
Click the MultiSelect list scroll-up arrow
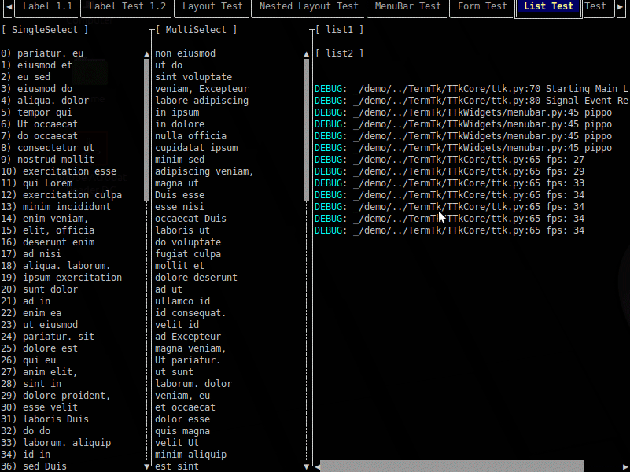coord(307,53)
